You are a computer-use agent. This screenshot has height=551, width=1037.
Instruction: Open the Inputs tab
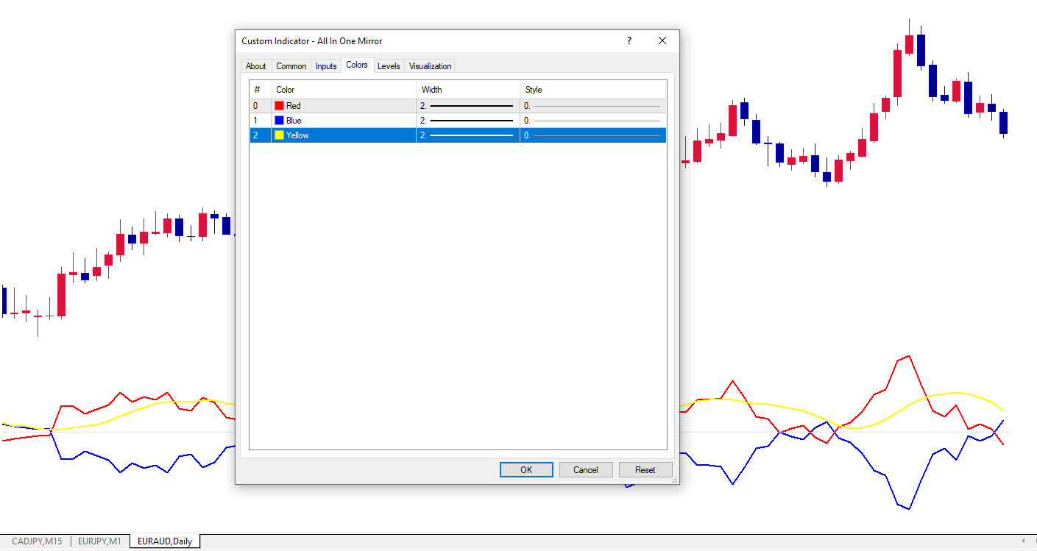[326, 66]
